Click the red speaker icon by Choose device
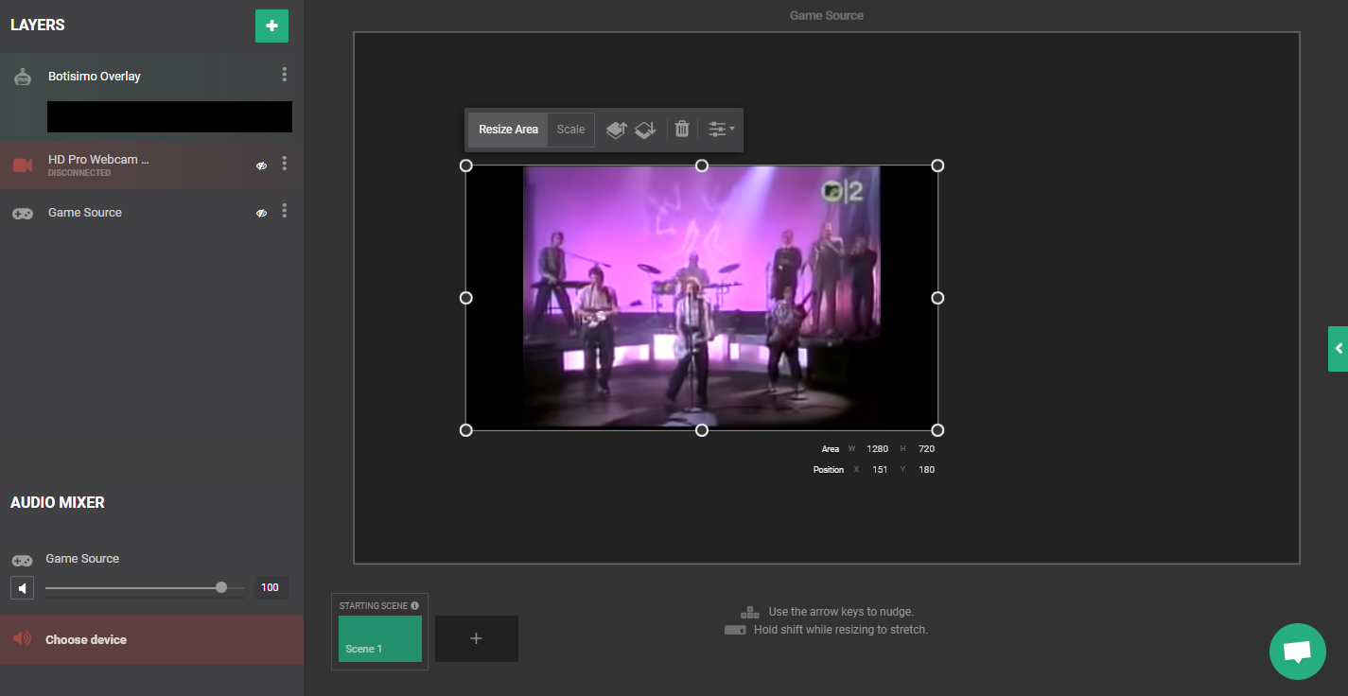 22,639
